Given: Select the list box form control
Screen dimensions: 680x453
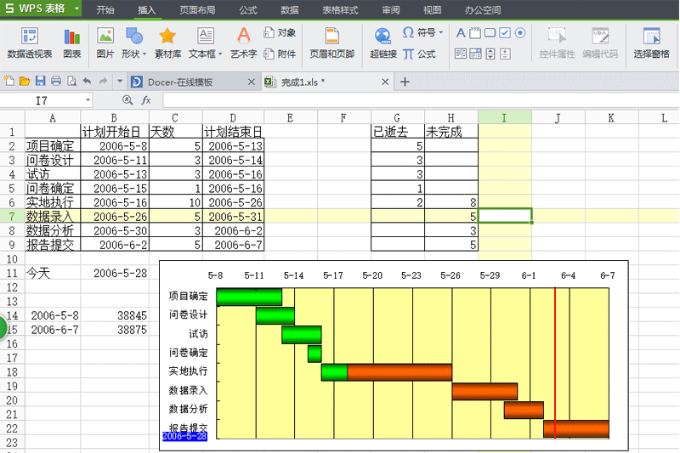Looking at the screenshot, I should click(x=461, y=54).
